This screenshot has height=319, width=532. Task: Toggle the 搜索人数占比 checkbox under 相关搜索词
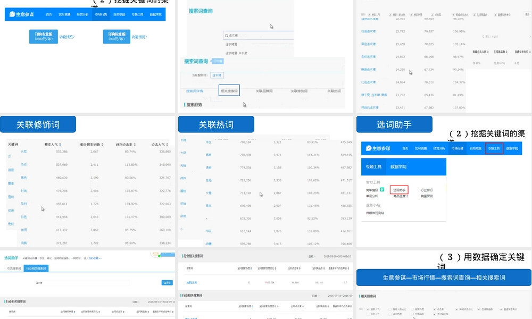pos(390,309)
